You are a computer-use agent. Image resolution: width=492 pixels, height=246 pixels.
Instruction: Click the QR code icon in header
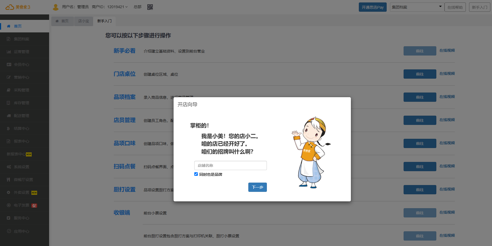pyautogui.click(x=150, y=7)
